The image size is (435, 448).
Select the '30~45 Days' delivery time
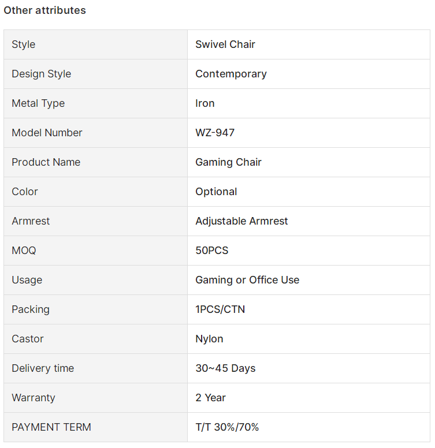point(225,368)
